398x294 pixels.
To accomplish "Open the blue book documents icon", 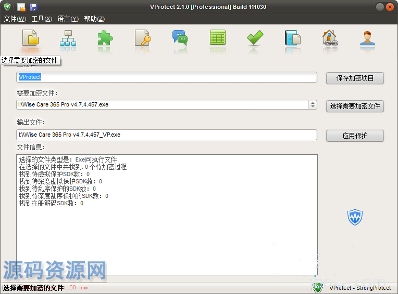I will coord(293,38).
